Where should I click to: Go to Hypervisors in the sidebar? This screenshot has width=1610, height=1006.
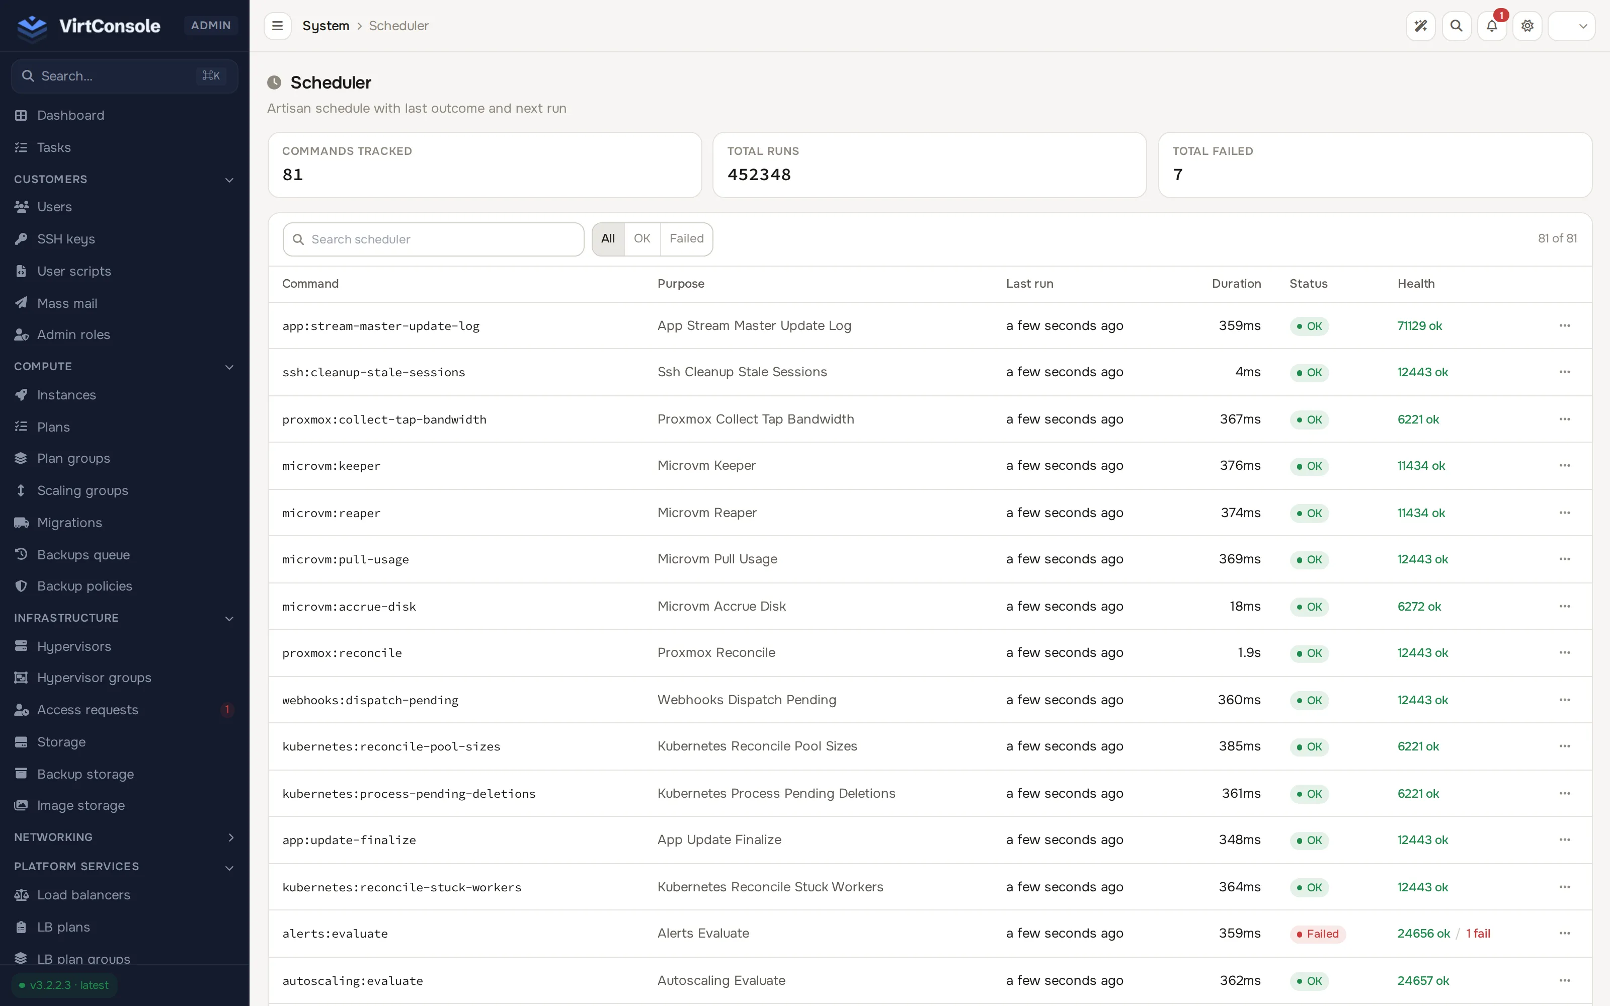(124, 646)
